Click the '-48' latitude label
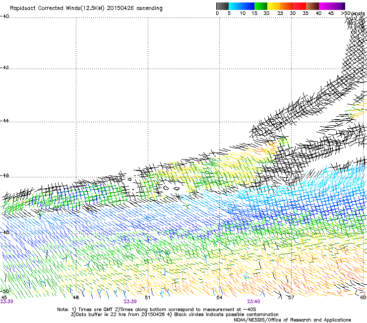The width and height of the screenshot is (367, 323). (4, 232)
